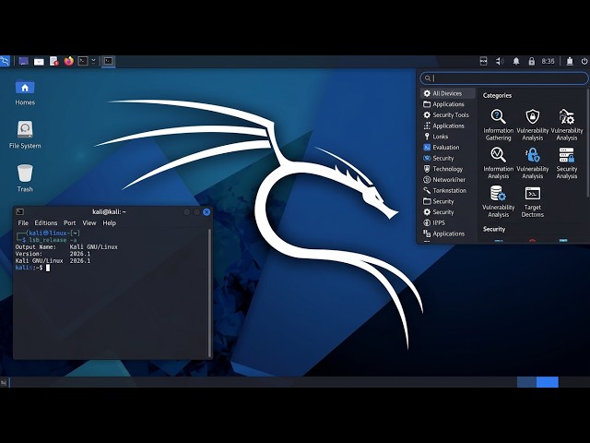Image resolution: width=590 pixels, height=443 pixels.
Task: Open the View menu in terminal
Action: 89,223
